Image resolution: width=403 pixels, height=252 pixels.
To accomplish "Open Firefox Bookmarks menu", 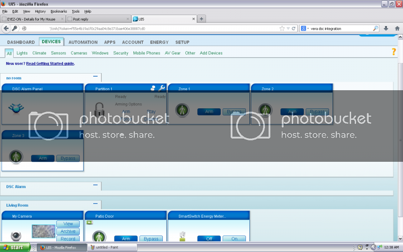I will (58, 11).
